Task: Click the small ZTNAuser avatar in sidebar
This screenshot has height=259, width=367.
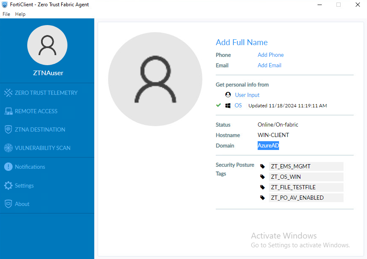Action: (47, 45)
